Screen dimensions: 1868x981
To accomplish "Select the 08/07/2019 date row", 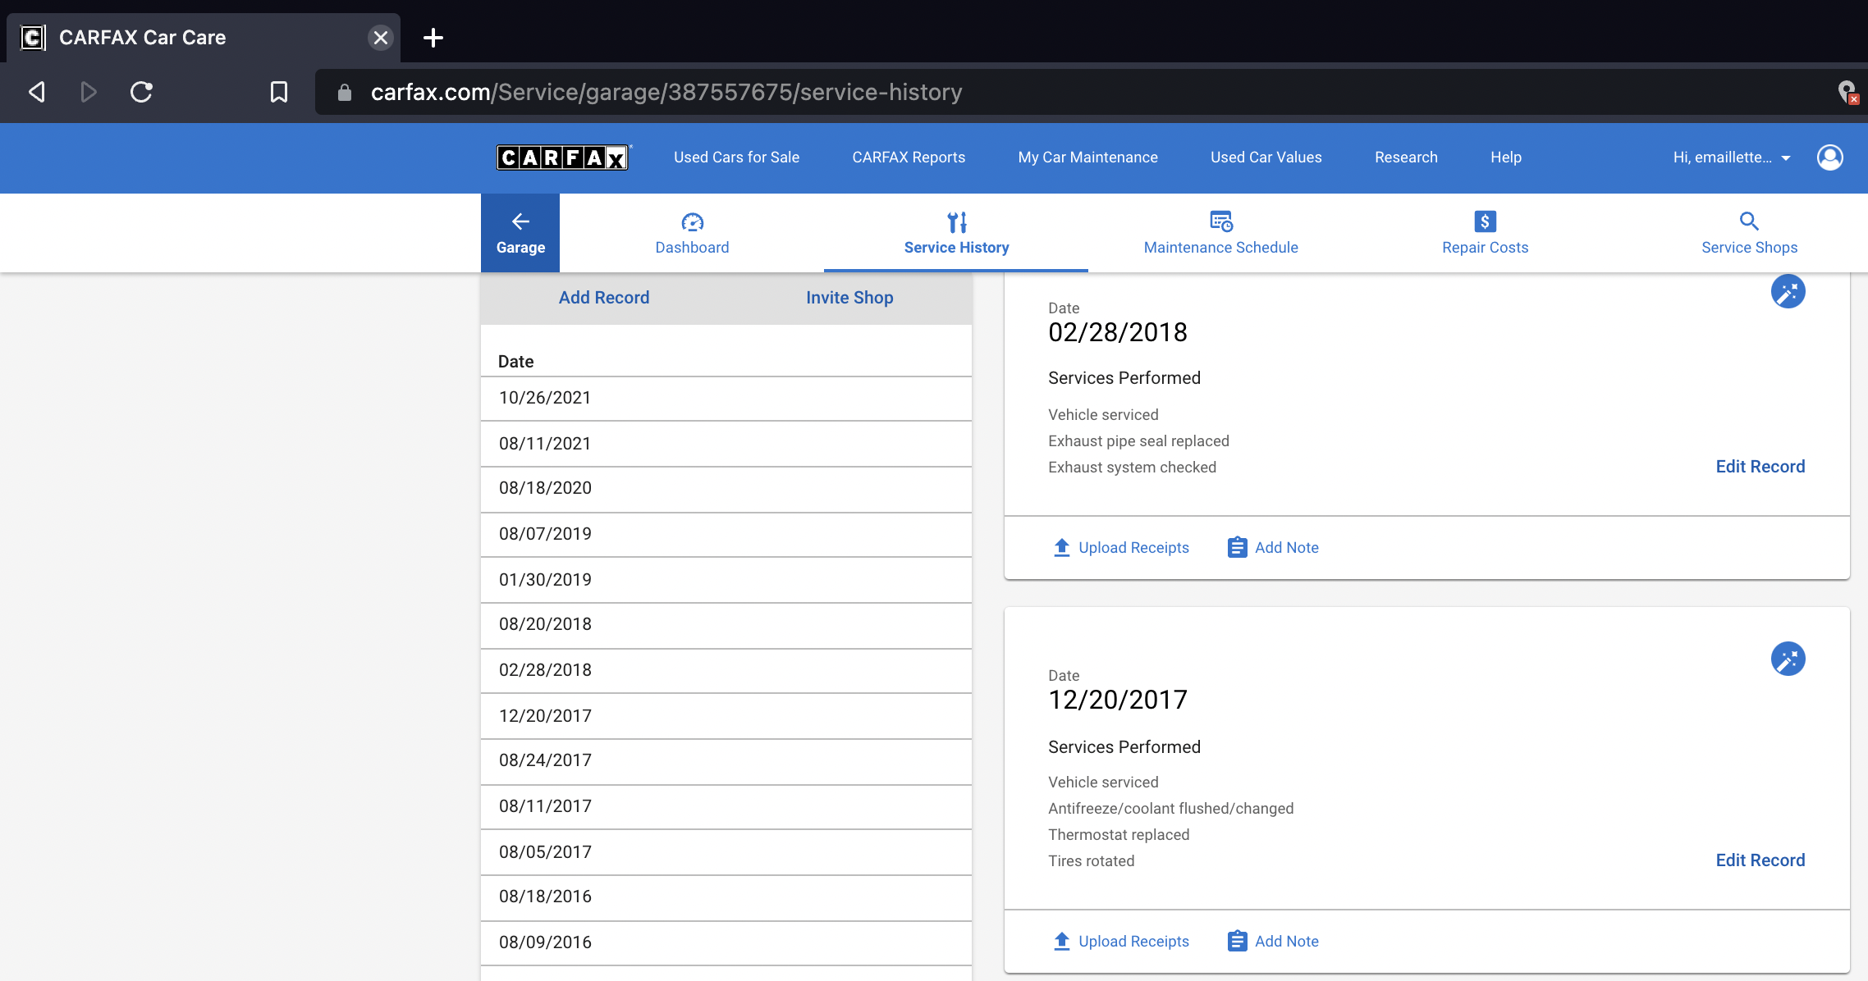I will [x=726, y=535].
